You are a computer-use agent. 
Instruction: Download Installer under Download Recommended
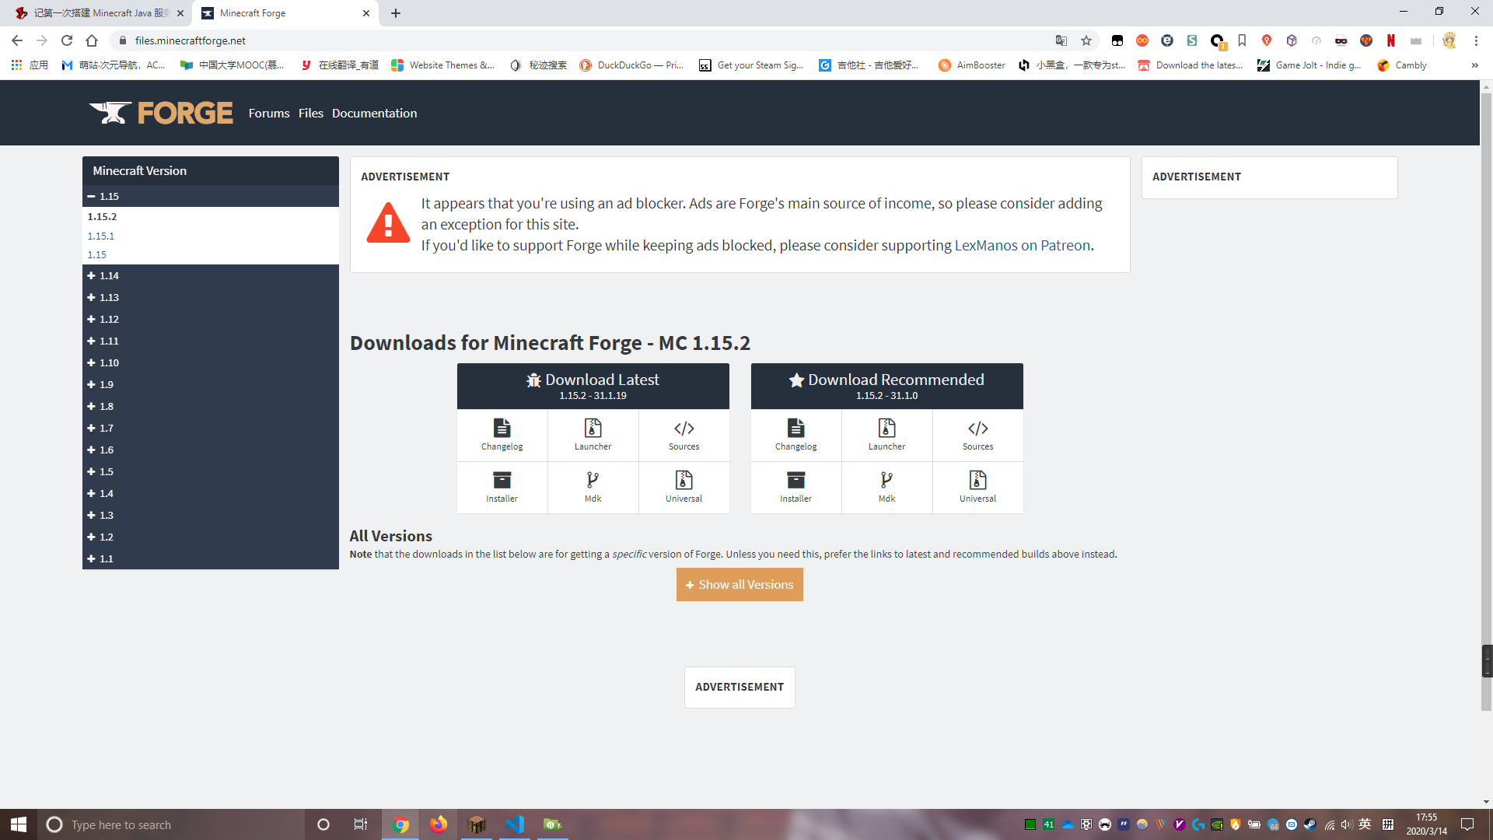click(x=795, y=488)
